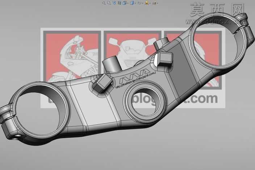Click the Edit Appearance sphere icon
This screenshot has height=170, width=255.
tap(147, 3)
